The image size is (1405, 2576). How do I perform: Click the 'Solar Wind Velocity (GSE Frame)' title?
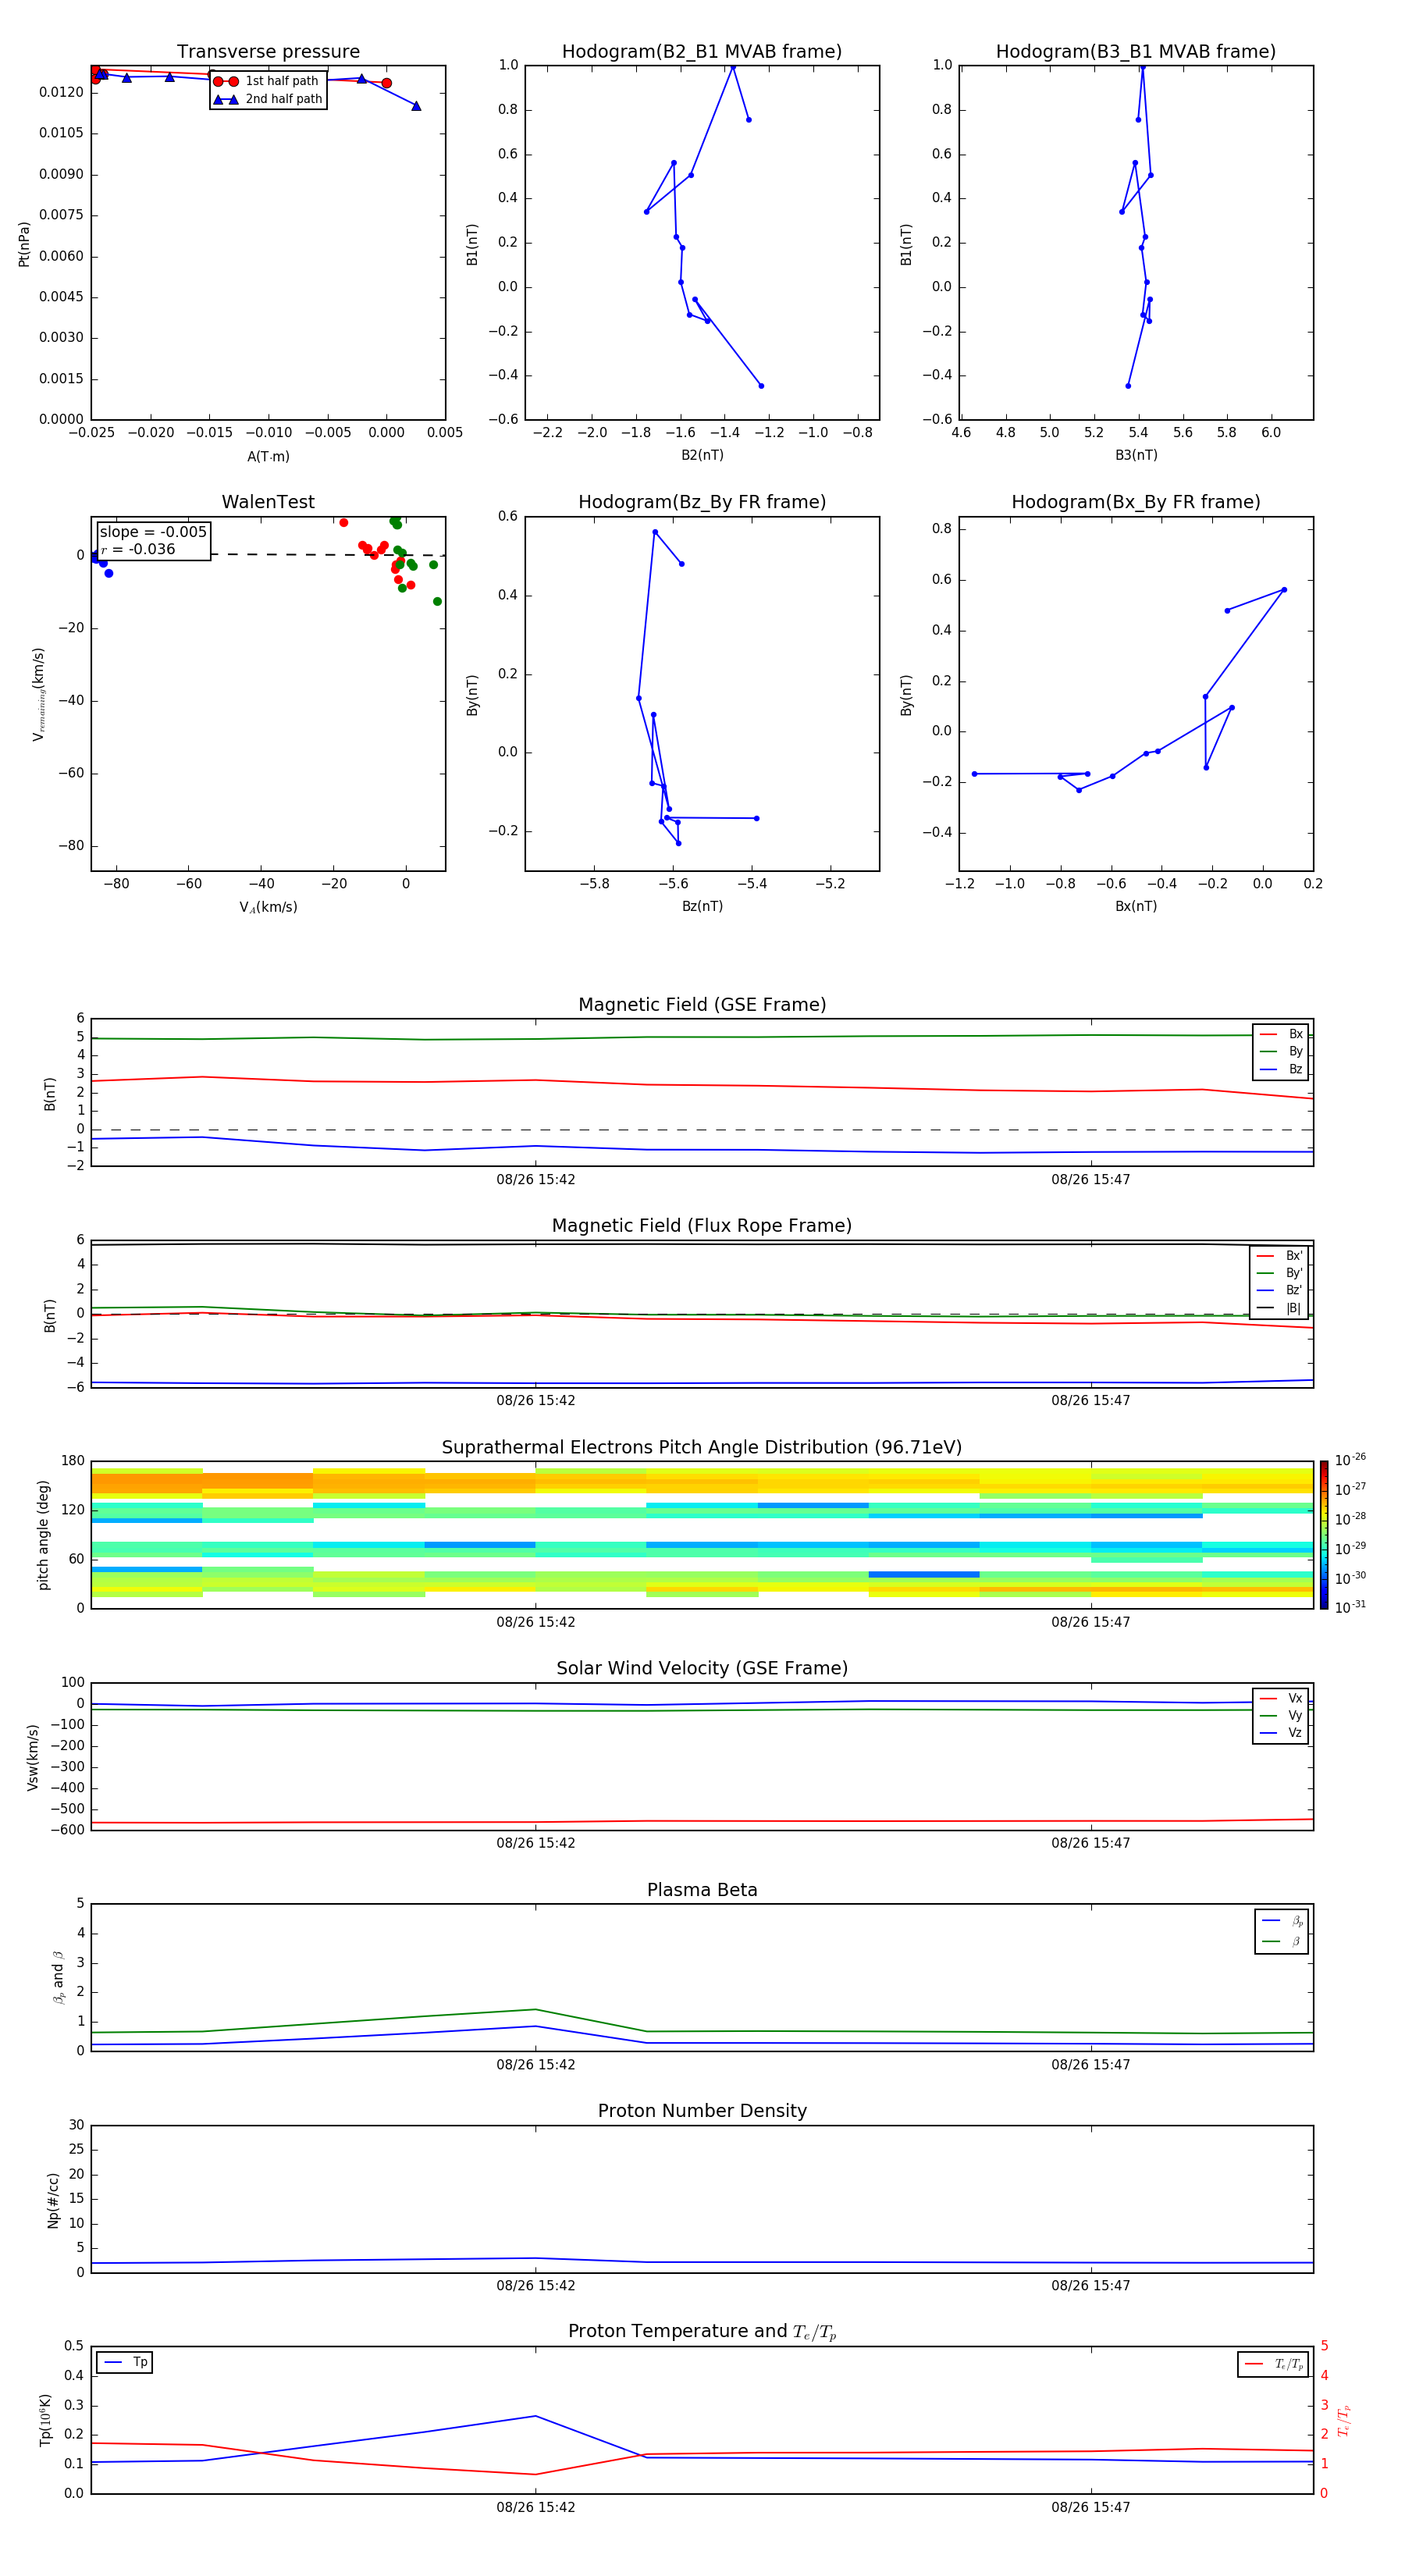702,1668
